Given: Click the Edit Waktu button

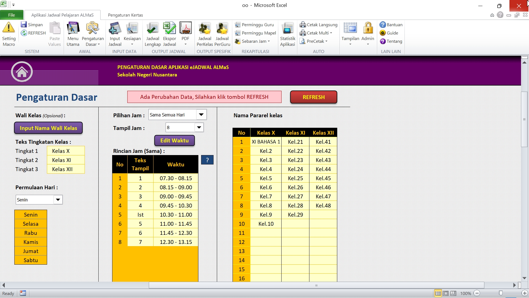Looking at the screenshot, I should pyautogui.click(x=174, y=140).
